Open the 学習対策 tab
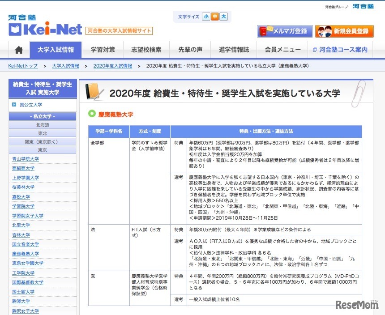 pyautogui.click(x=103, y=50)
